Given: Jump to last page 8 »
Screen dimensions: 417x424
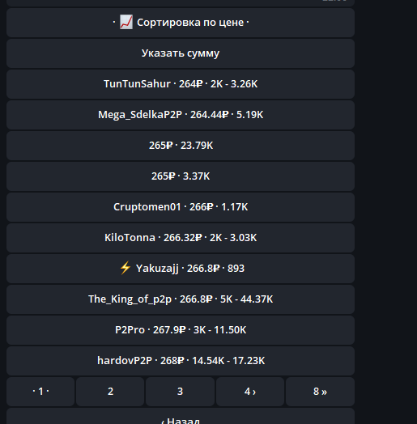Looking at the screenshot, I should 320,392.
